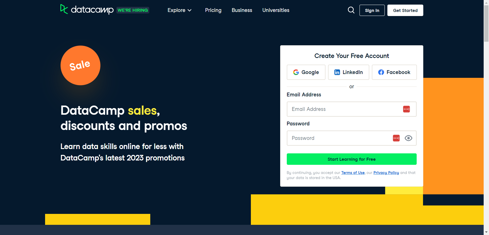
Task: Toggle password visibility eye icon
Action: tap(408, 138)
